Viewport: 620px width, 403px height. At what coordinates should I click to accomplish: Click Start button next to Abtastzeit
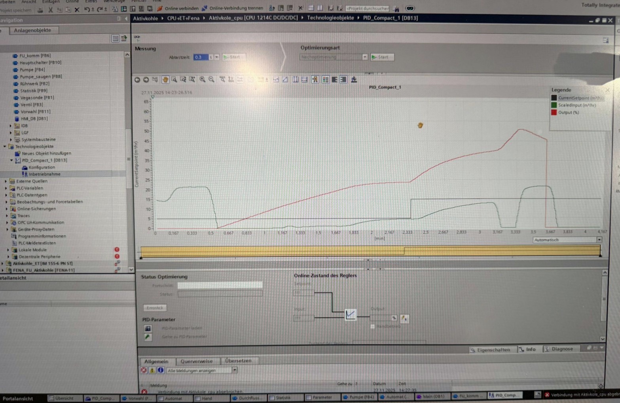[x=233, y=57]
